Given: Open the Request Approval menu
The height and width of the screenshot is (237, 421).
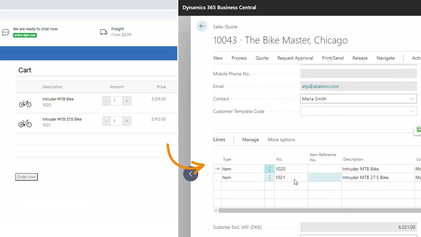Looking at the screenshot, I should click(x=295, y=58).
